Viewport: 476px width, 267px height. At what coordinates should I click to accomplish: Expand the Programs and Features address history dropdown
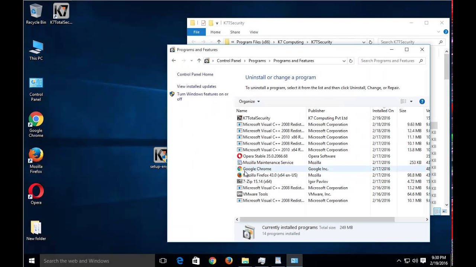[345, 61]
